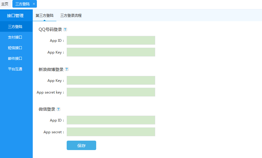Click the help icon beside 微信登录
The width and height of the screenshot is (262, 158).
click(x=58, y=109)
